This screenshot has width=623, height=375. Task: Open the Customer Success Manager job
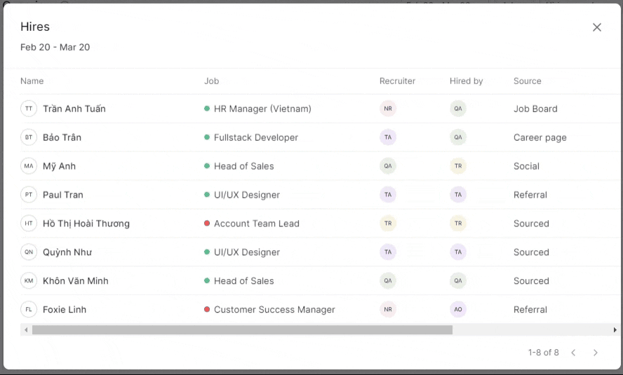point(274,310)
